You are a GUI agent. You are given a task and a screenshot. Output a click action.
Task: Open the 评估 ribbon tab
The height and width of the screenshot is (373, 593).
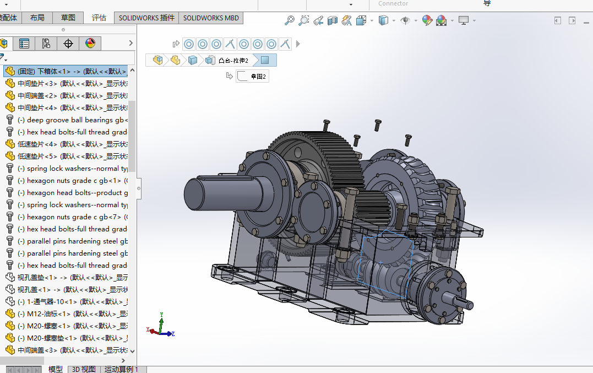[x=99, y=18]
